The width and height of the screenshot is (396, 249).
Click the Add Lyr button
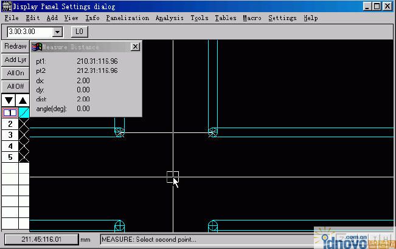(15, 60)
